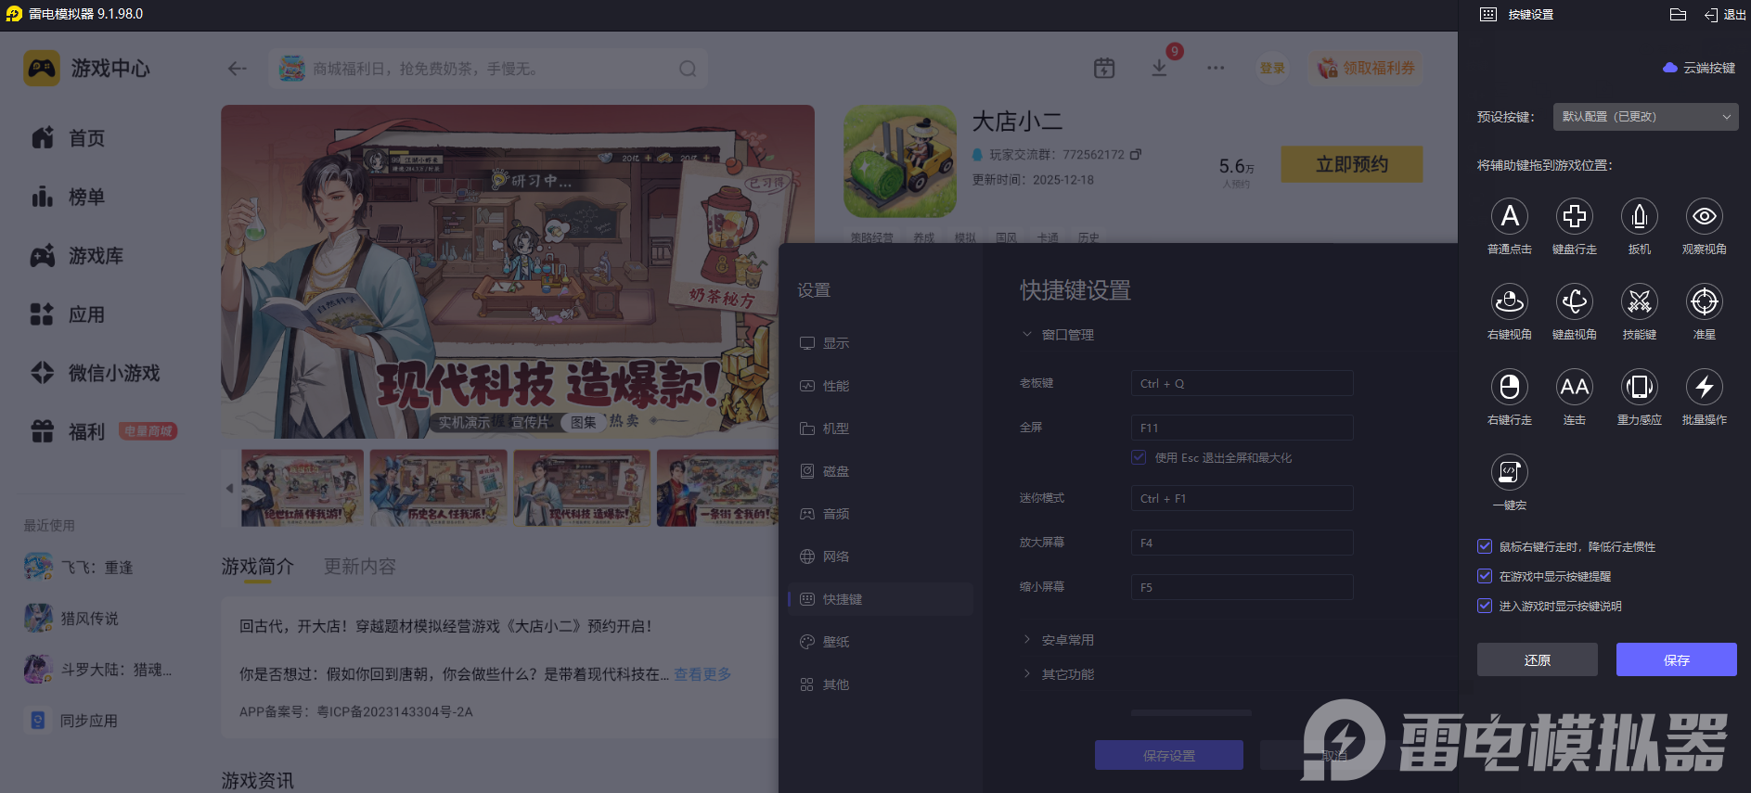Select the 重力感应 gravity sensor icon
This screenshot has width=1751, height=793.
1639,388
